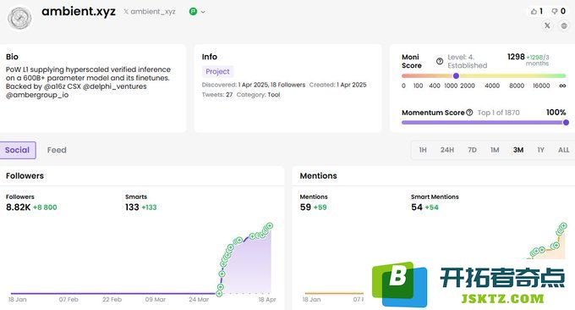Viewport: 575px width, 310px height.
Task: Click the @a16z CSX mention in Bio
Action: 63,86
